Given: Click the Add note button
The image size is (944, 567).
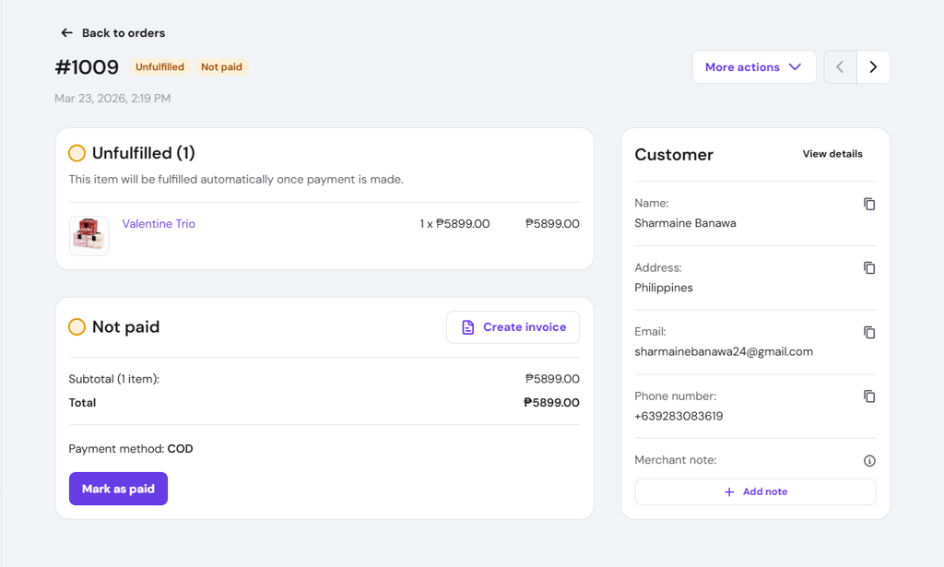Looking at the screenshot, I should [x=755, y=491].
